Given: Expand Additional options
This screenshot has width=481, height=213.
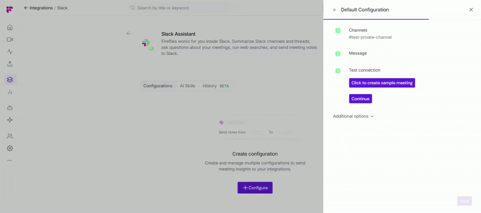Looking at the screenshot, I should (x=353, y=116).
